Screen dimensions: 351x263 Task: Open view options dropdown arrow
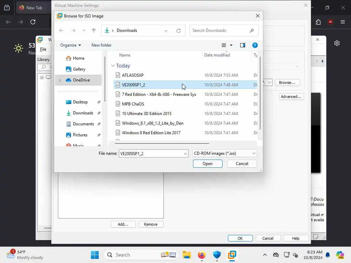[231, 45]
